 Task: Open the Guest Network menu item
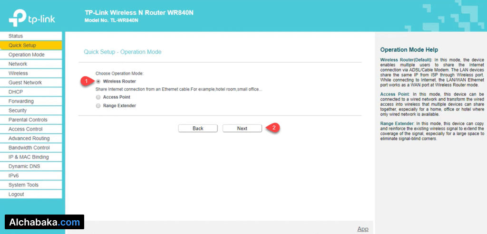(31, 83)
